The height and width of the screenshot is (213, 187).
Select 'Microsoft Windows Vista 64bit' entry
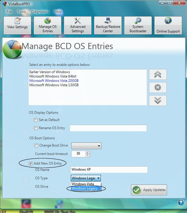tap(53, 76)
